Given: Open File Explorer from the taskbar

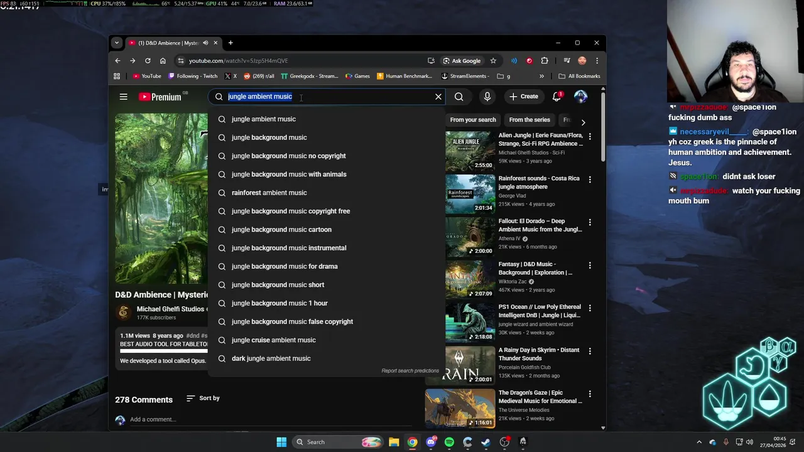Looking at the screenshot, I should 394,442.
